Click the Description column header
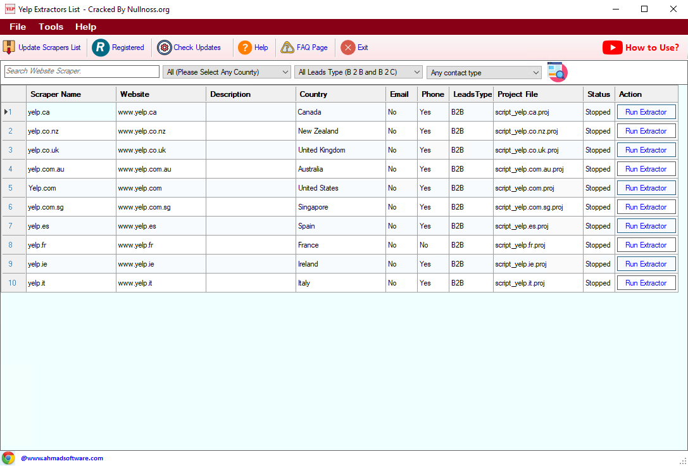The image size is (688, 466). (251, 94)
